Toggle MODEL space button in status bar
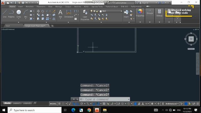The height and width of the screenshot is (113, 201). (53, 104)
